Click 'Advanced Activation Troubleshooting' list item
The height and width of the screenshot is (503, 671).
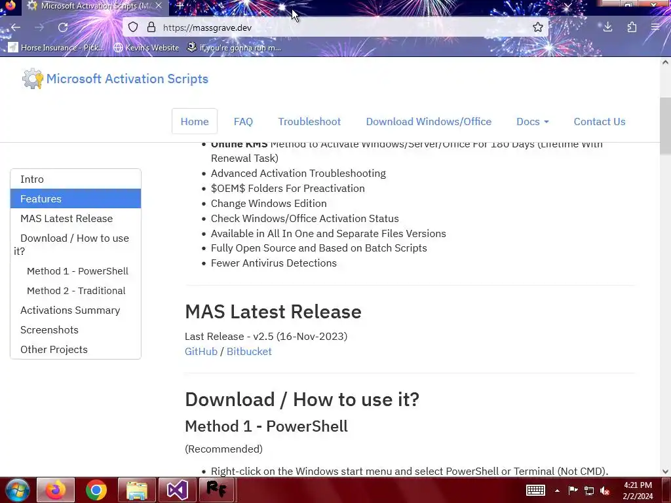click(x=298, y=174)
